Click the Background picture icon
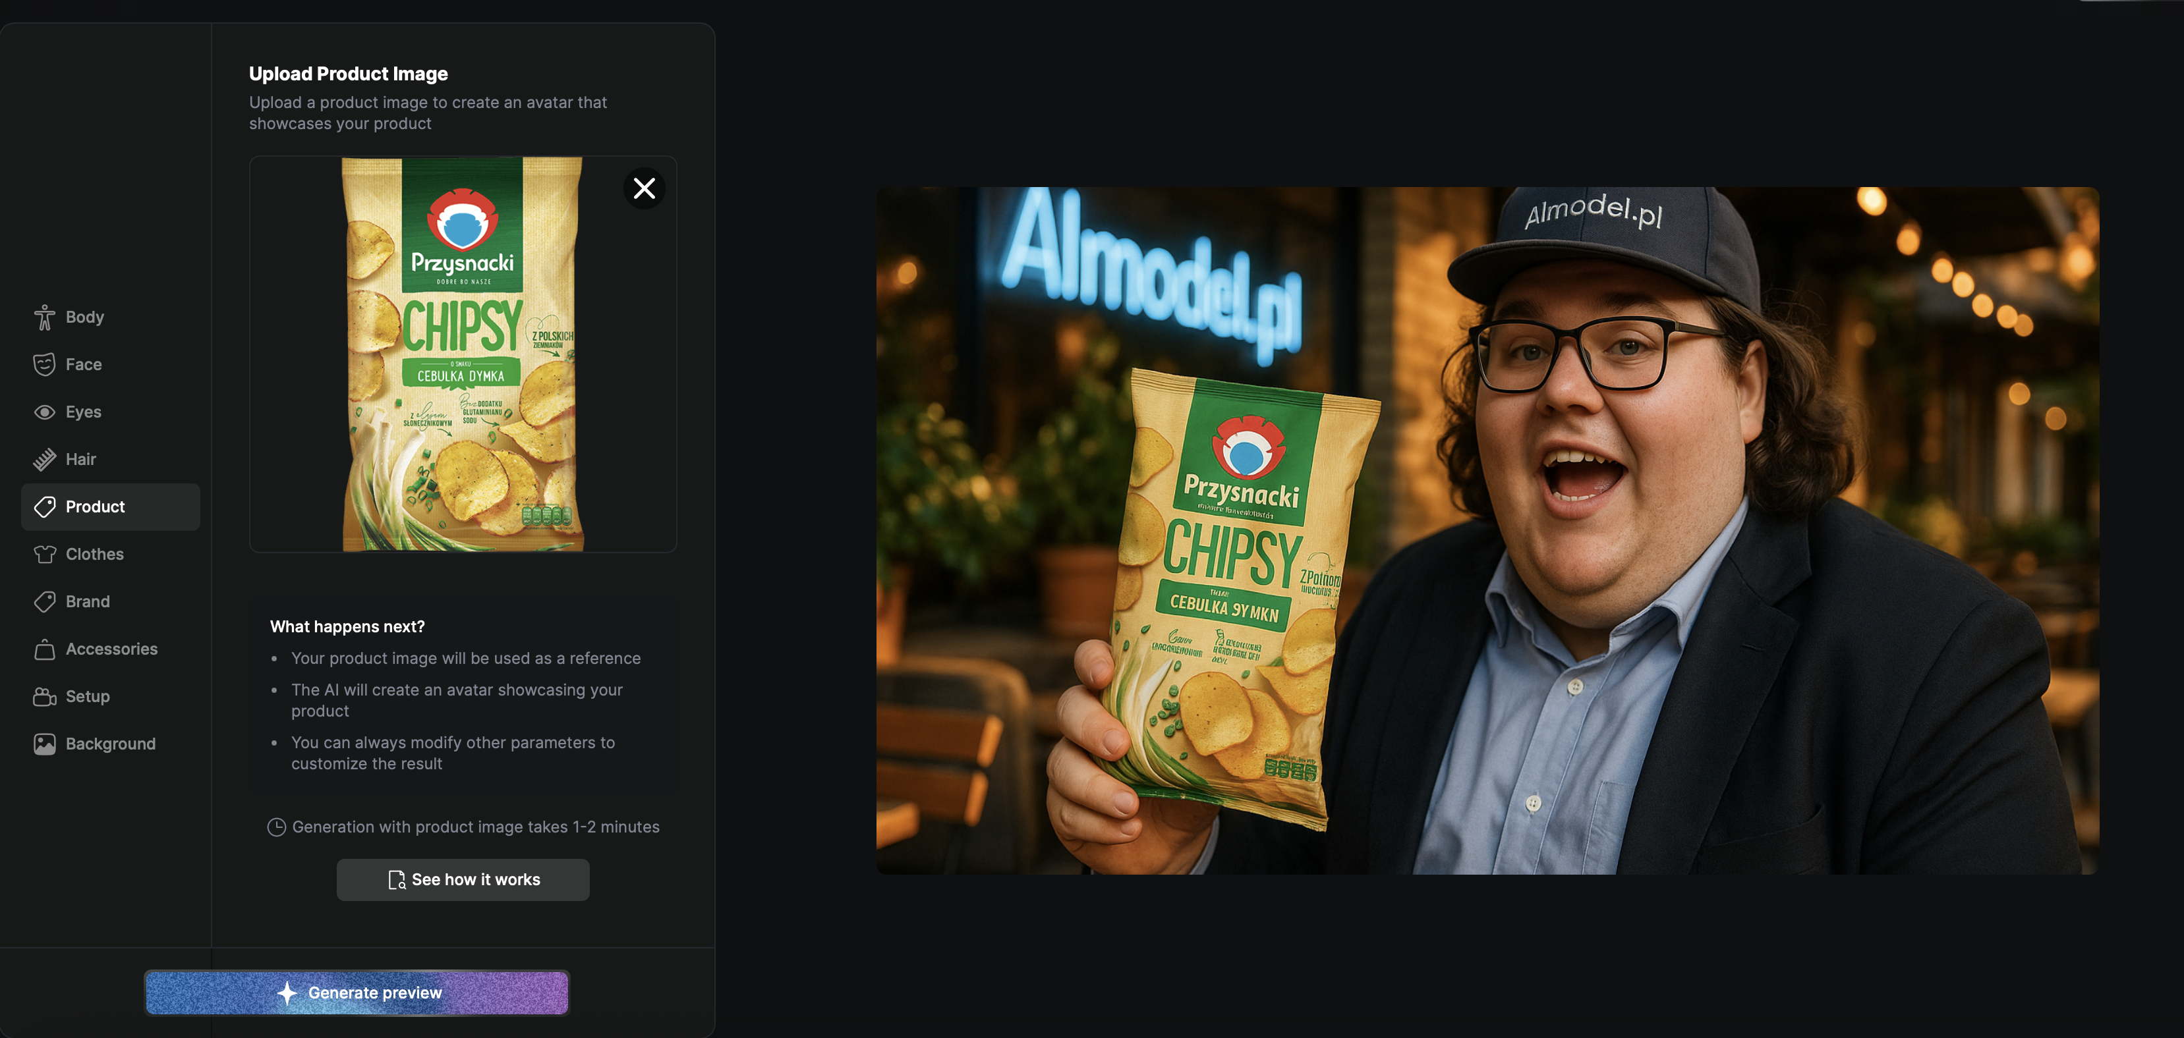Screen dimensions: 2184x1038 coord(45,744)
